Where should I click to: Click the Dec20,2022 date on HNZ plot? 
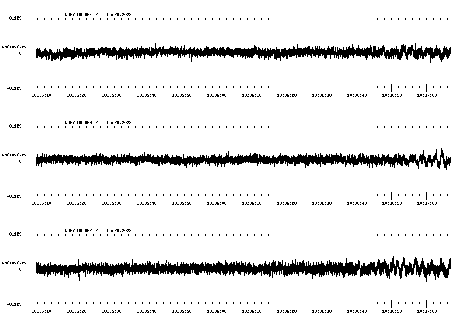pos(120,231)
